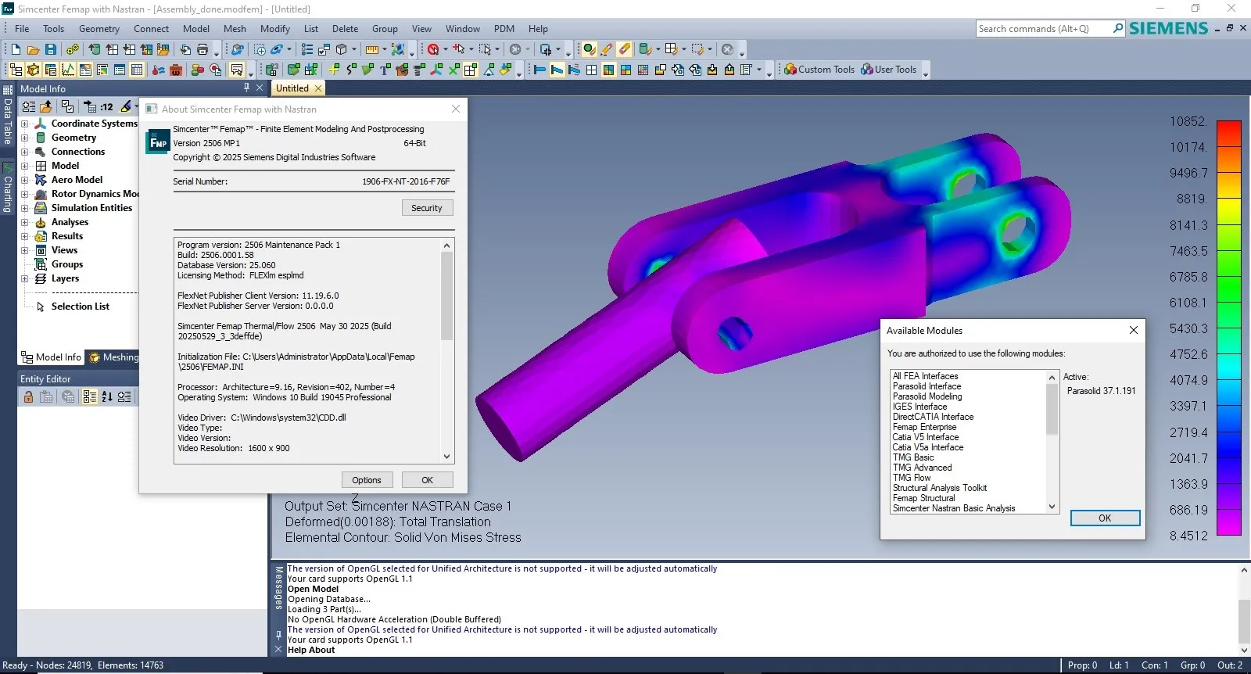Click the Custom Tools cubes icon
Screen dimensions: 1251x674
pyautogui.click(x=790, y=70)
